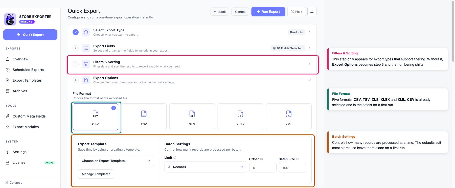Click the Export Options document icon
455x188 pixels.
point(86,80)
